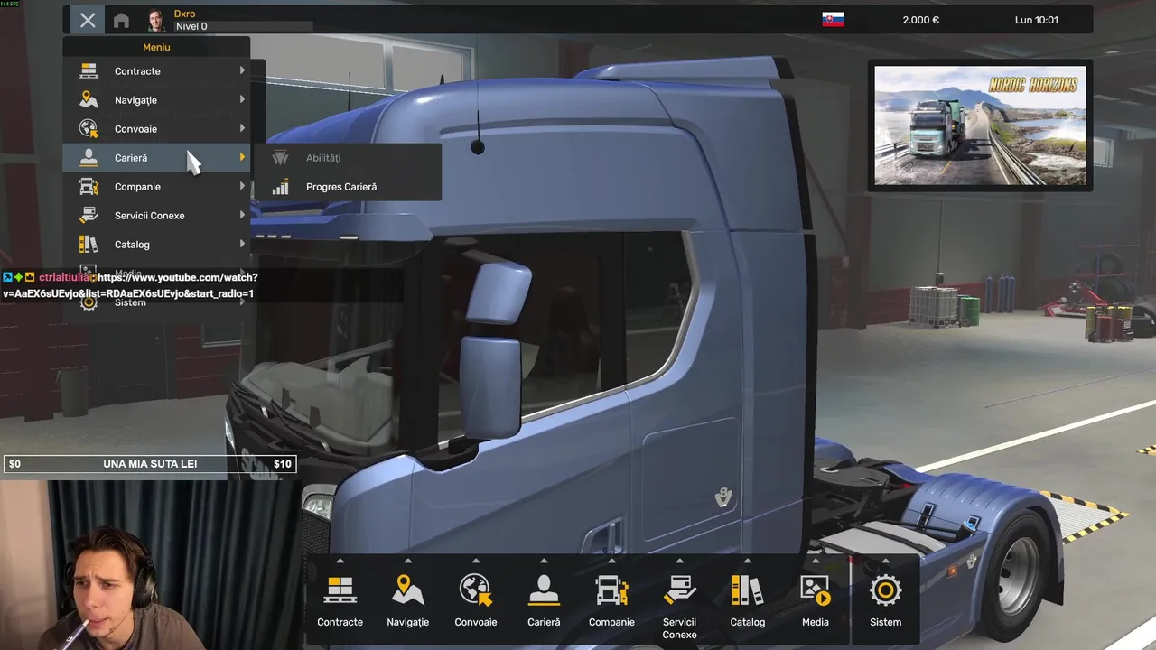
Task: Open Sistem gear in the bottom toolbar
Action: 886,599
